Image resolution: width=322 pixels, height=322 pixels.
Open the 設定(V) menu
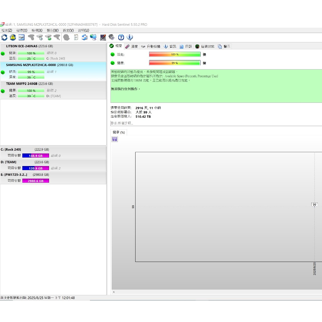point(68,30)
